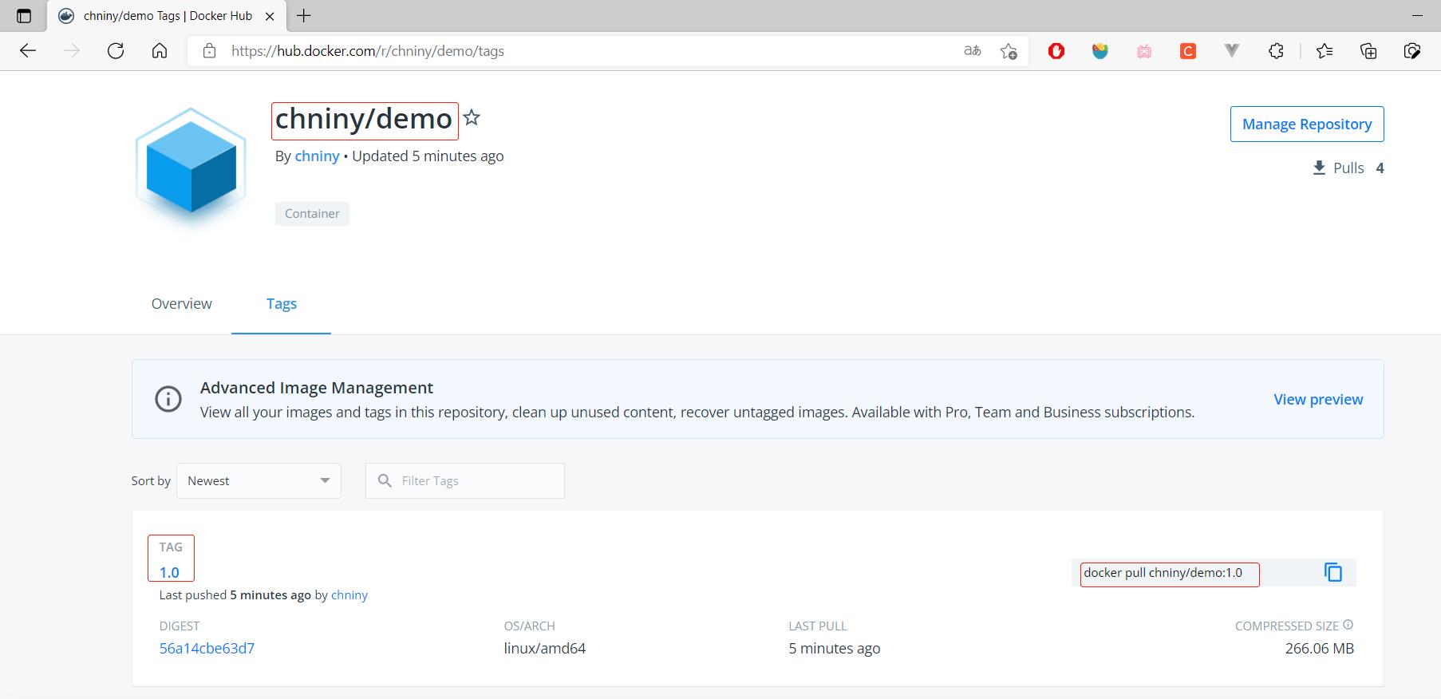Open chniny profile link under title
Image resolution: width=1441 pixels, height=699 pixels.
click(317, 156)
